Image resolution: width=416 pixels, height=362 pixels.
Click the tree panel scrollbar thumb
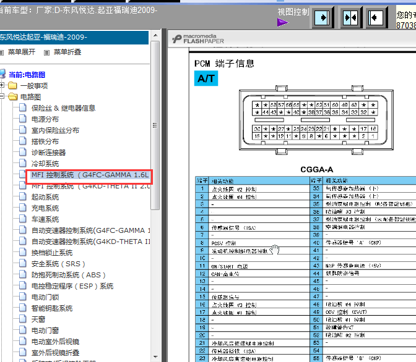pyautogui.click(x=155, y=125)
